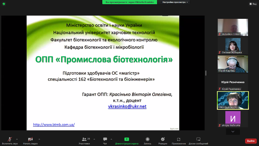259x146 pixels.
Task: Click the green Демонстрация экрана share button
Action: coord(127,141)
